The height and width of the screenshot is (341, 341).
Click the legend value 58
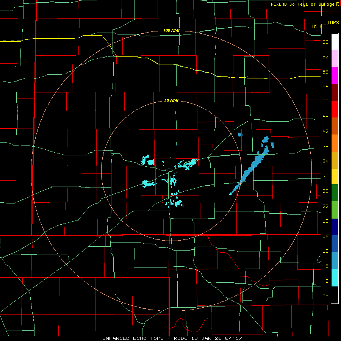point(325,72)
